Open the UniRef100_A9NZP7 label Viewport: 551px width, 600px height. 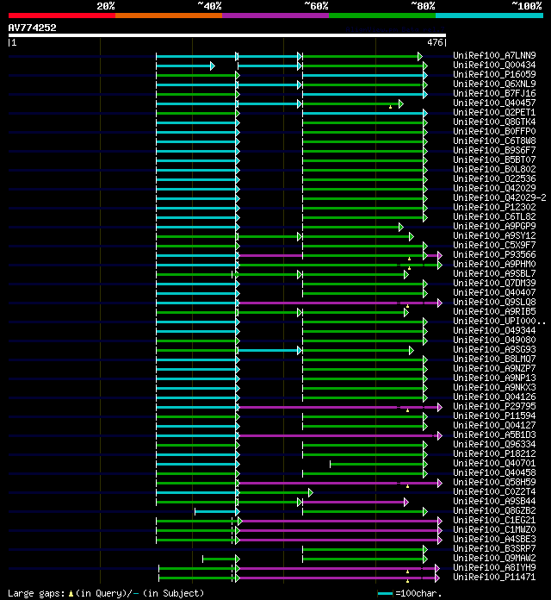pyautogui.click(x=494, y=368)
